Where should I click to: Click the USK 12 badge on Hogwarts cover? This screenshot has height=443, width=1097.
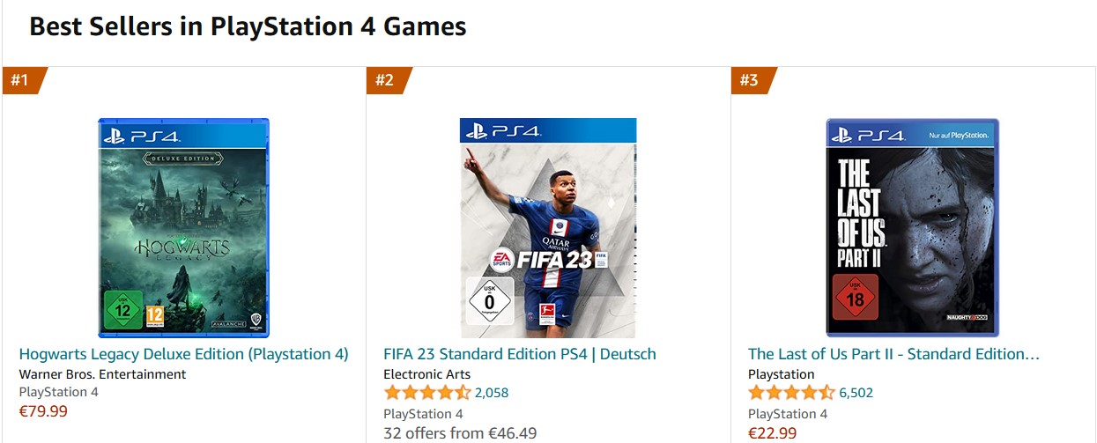pyautogui.click(x=123, y=311)
